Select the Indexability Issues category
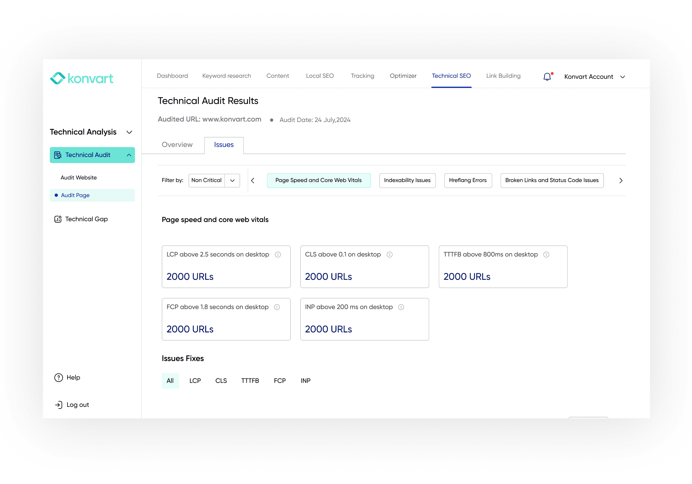This screenshot has height=484, width=692. pyautogui.click(x=407, y=180)
